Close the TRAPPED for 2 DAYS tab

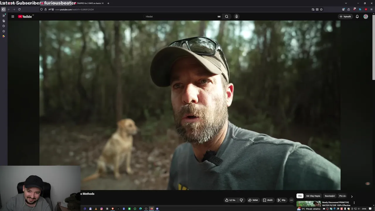(x=103, y=3)
